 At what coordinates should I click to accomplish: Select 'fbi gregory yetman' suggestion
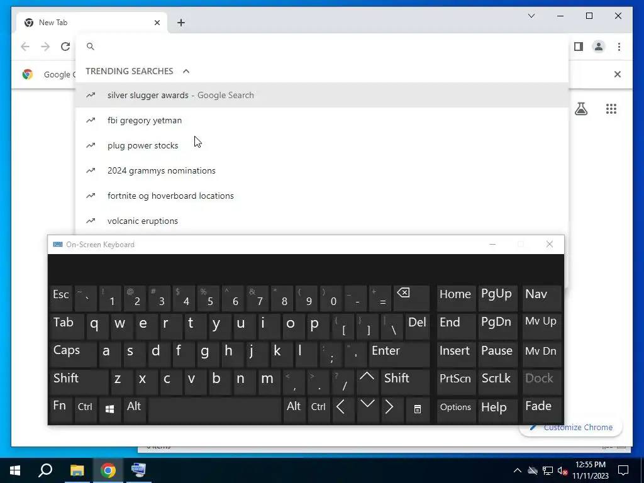point(322,120)
